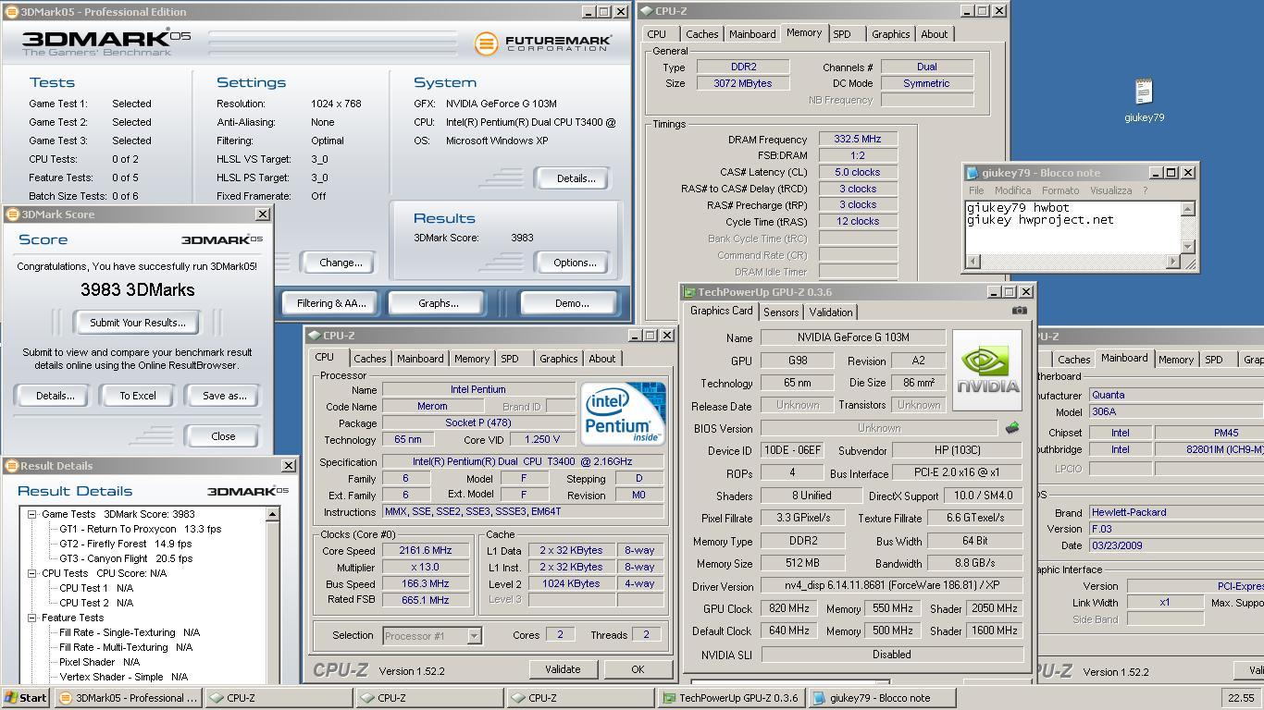Click the BIOS save chip icon in GPU-Z
The width and height of the screenshot is (1264, 710).
[x=1012, y=428]
